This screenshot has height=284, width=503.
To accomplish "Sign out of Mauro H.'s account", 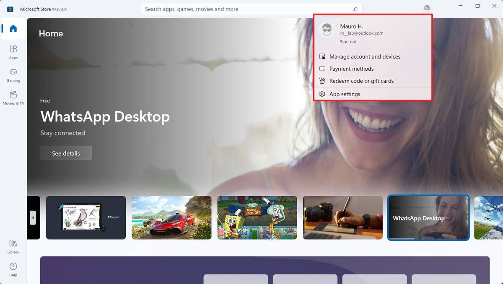I will click(348, 41).
